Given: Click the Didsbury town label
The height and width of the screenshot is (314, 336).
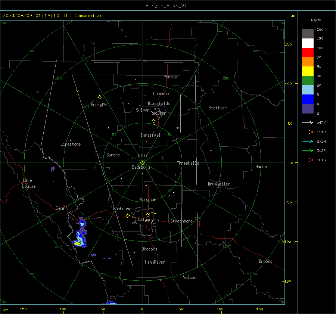Looking at the screenshot, I should pos(141,167).
